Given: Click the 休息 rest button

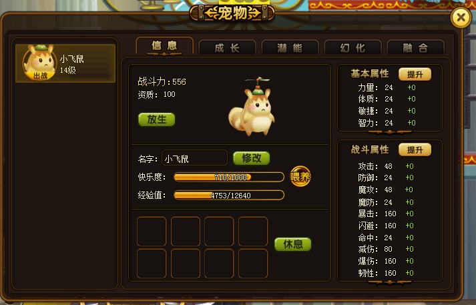Looking at the screenshot, I should pos(293,244).
